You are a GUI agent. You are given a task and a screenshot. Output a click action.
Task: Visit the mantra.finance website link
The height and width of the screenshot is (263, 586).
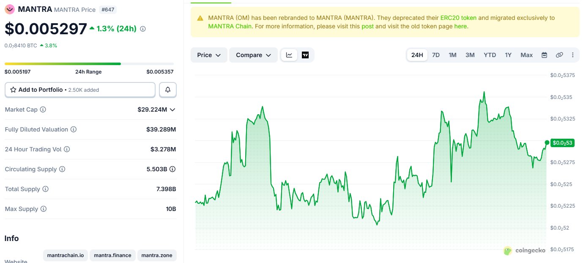click(112, 255)
